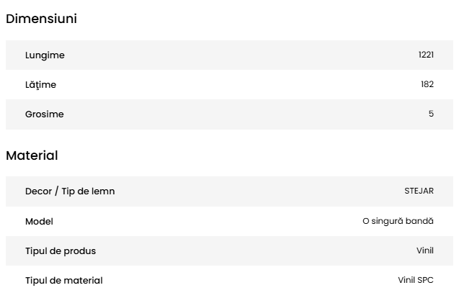Select the Lungime label

45,55
